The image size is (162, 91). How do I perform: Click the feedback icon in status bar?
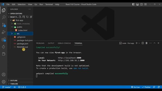(154, 87)
